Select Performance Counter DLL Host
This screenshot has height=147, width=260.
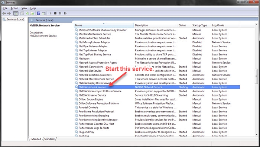tap(96, 124)
